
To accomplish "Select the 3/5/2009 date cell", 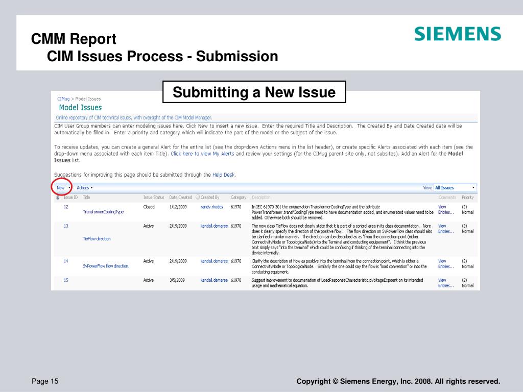I will pyautogui.click(x=177, y=280).
